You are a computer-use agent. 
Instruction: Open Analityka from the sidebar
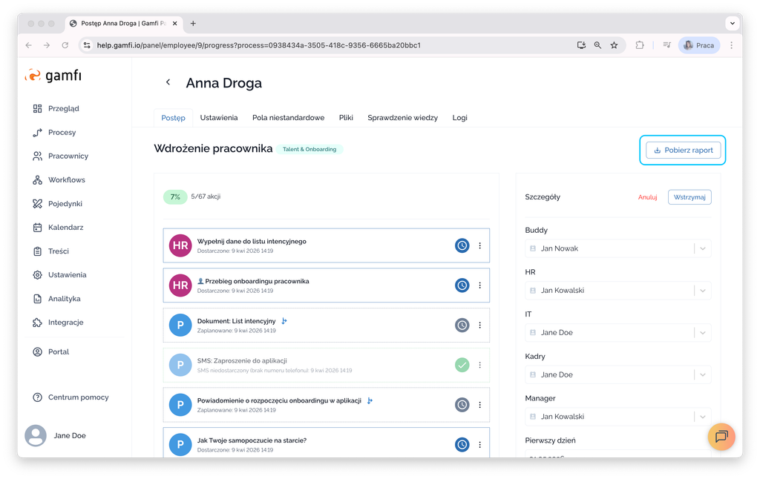click(x=64, y=298)
